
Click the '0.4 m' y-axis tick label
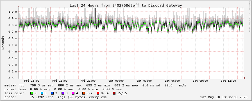click(13, 52)
